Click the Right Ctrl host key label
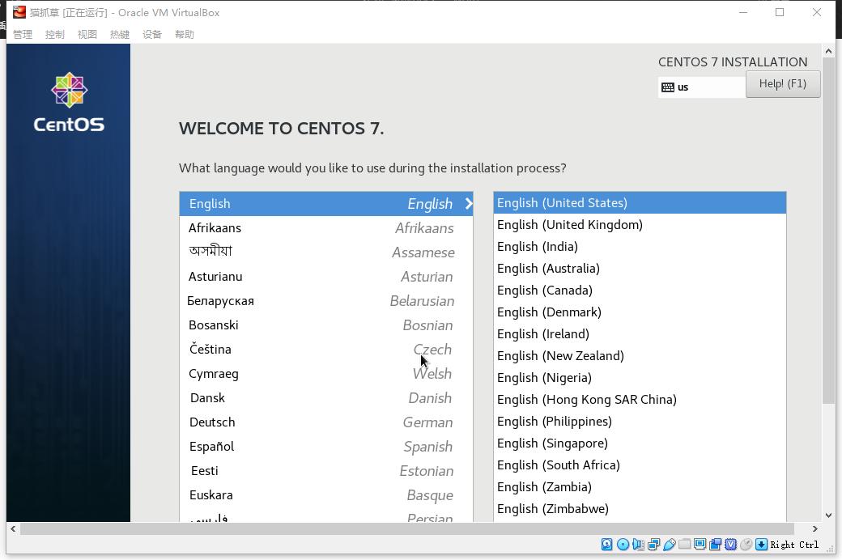The height and width of the screenshot is (560, 842). pyautogui.click(x=794, y=545)
